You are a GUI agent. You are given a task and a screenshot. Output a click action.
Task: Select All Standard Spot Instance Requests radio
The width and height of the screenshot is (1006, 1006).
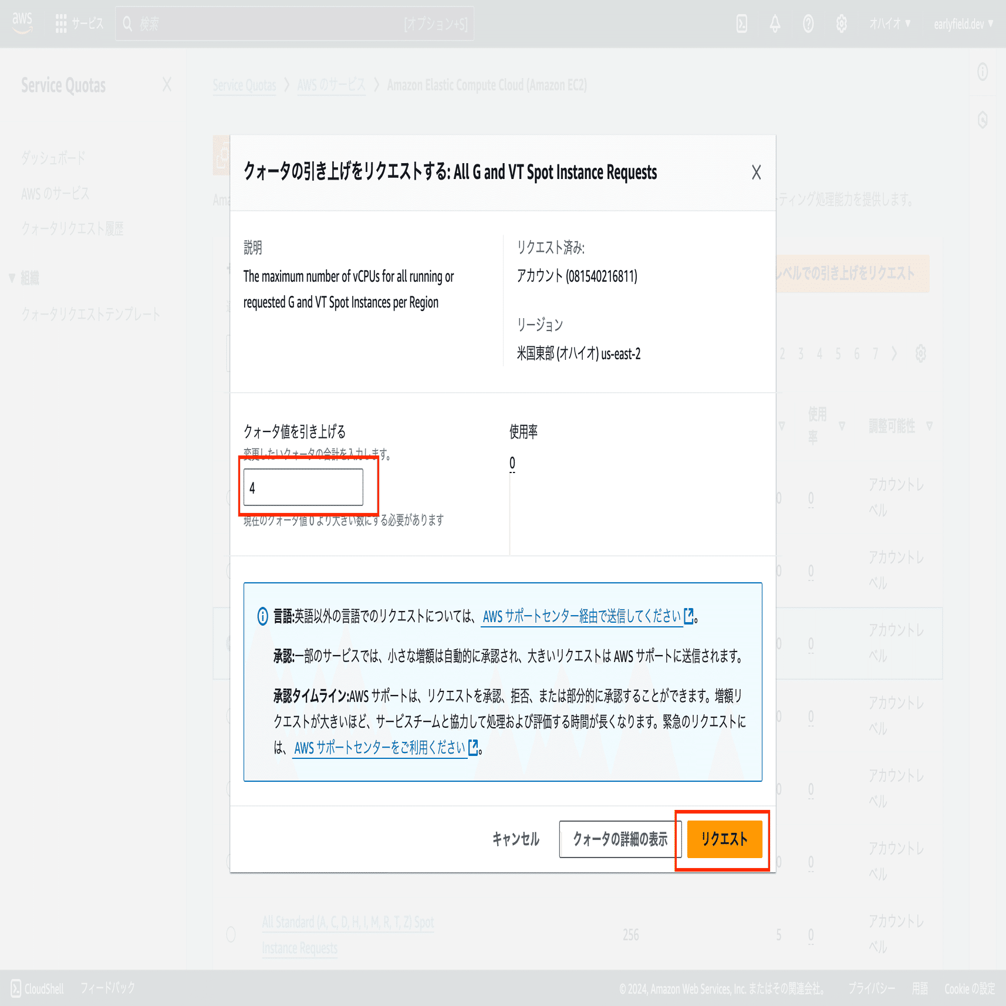click(x=231, y=934)
